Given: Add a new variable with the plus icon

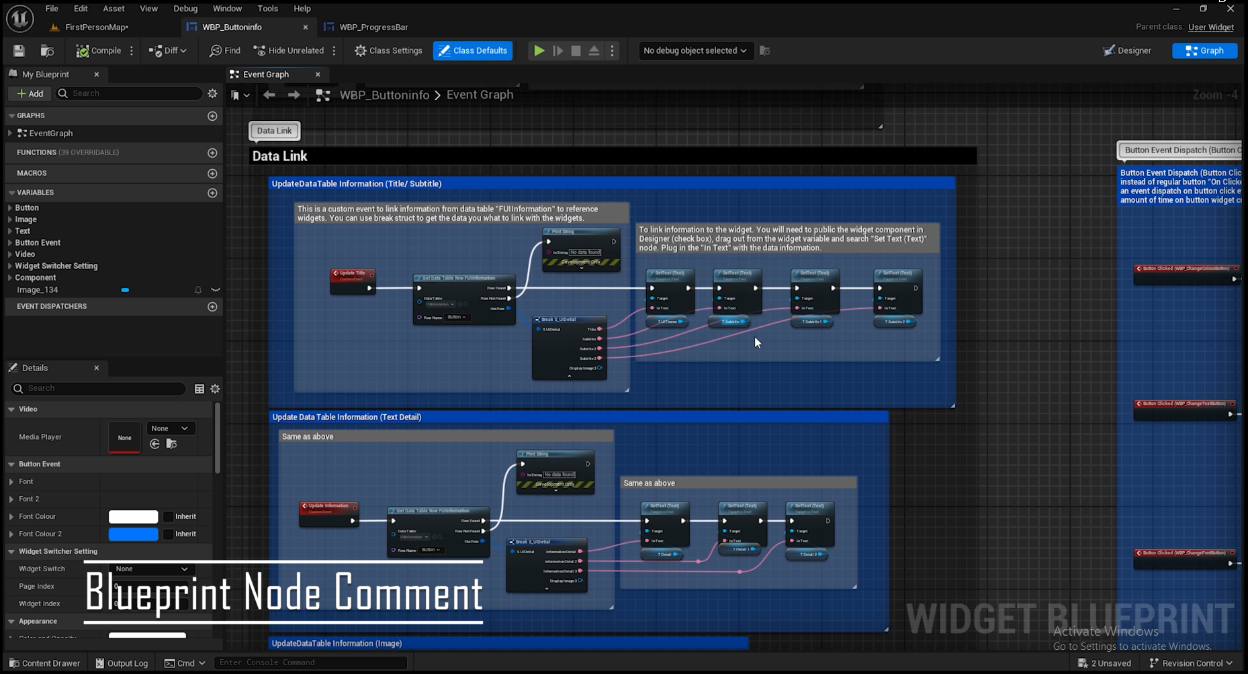Looking at the screenshot, I should tap(212, 193).
